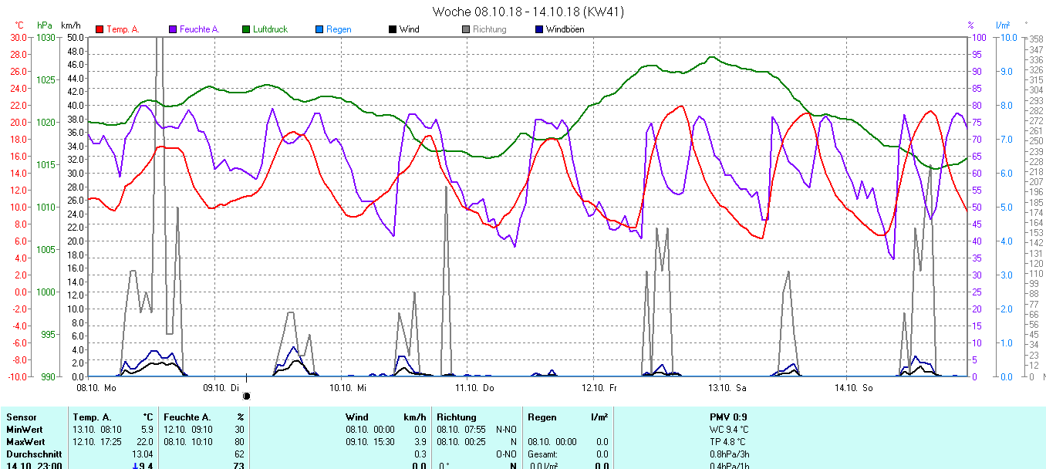Click the purple Feuchte A. legend square

(173, 30)
